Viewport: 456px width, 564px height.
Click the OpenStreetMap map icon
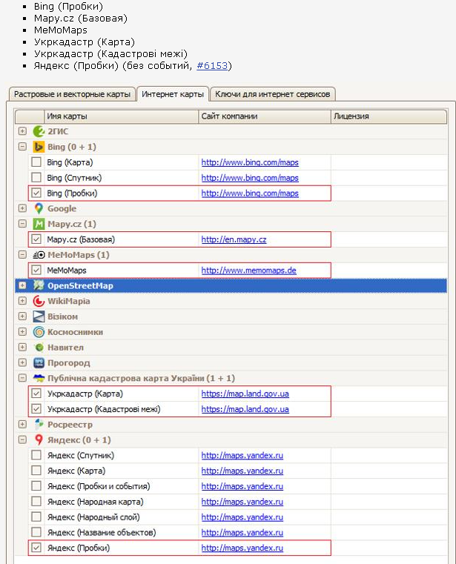click(39, 285)
